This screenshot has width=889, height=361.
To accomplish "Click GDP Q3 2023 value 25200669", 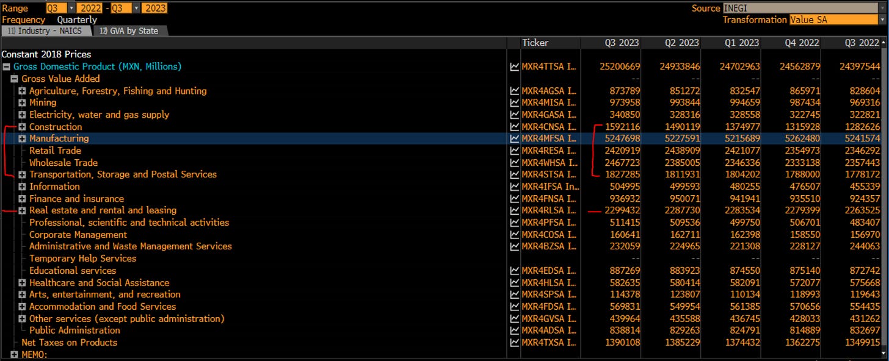I will point(619,66).
